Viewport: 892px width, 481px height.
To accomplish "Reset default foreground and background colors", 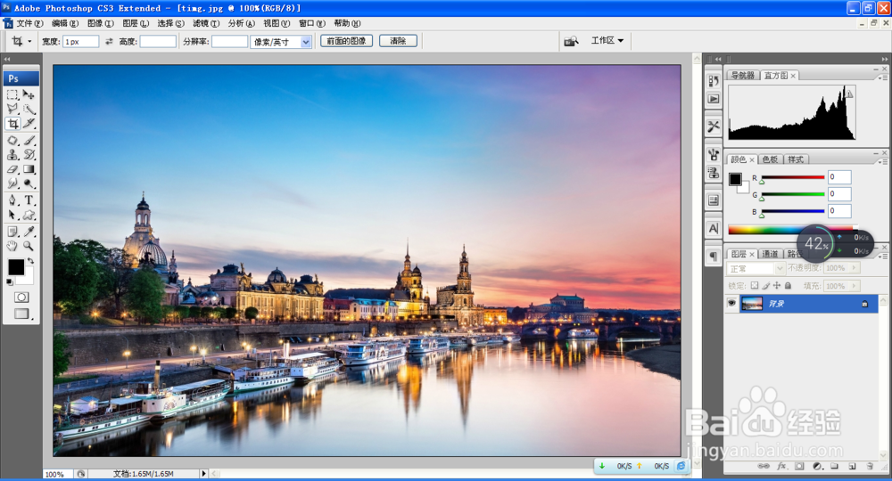I will coord(10,282).
